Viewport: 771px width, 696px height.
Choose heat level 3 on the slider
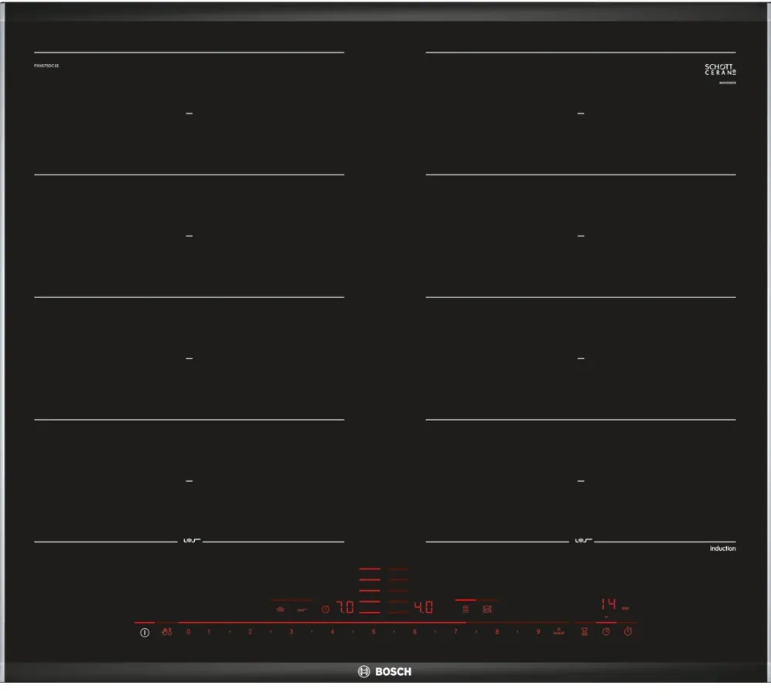pos(291,632)
